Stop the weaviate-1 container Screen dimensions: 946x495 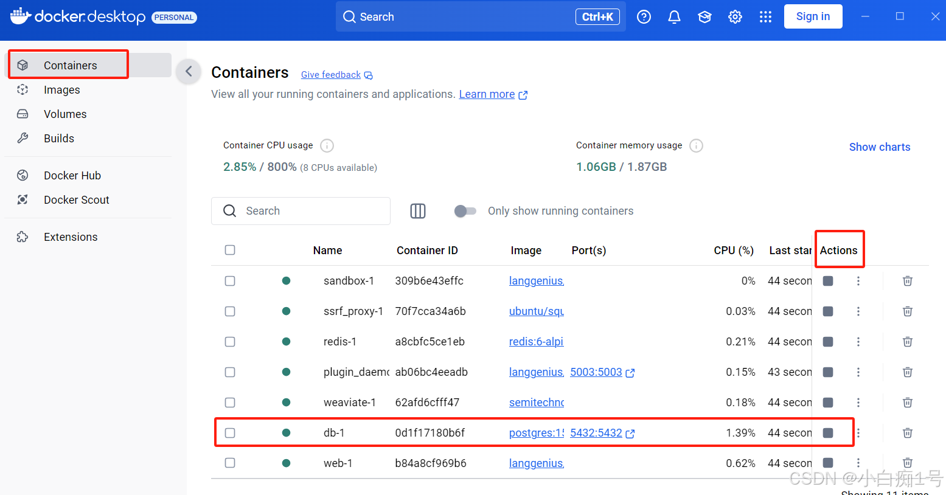pos(828,403)
